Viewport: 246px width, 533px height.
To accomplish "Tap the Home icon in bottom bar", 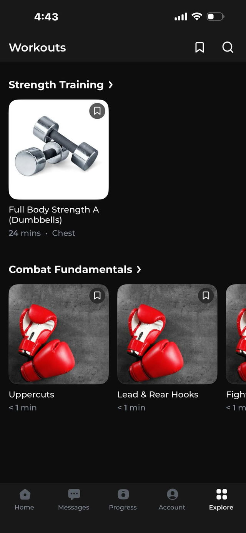I will [x=25, y=494].
